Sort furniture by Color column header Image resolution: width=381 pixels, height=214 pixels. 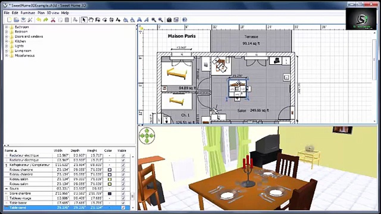pyautogui.click(x=108, y=151)
